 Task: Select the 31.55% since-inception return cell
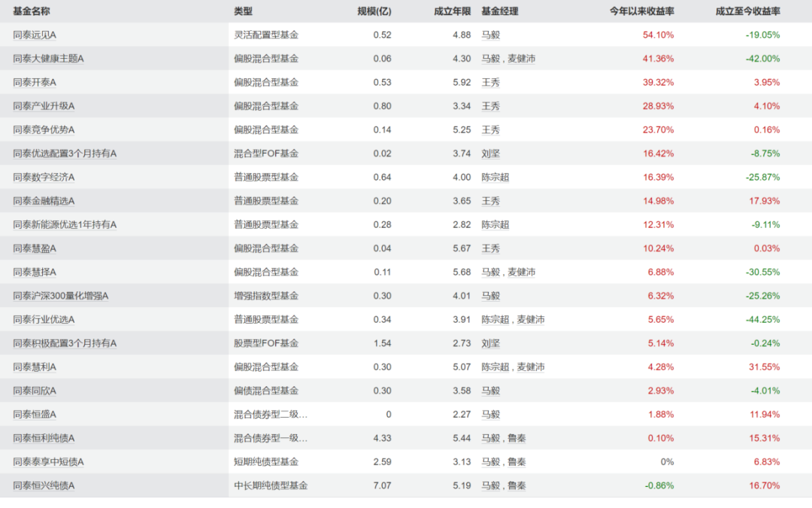(765, 367)
